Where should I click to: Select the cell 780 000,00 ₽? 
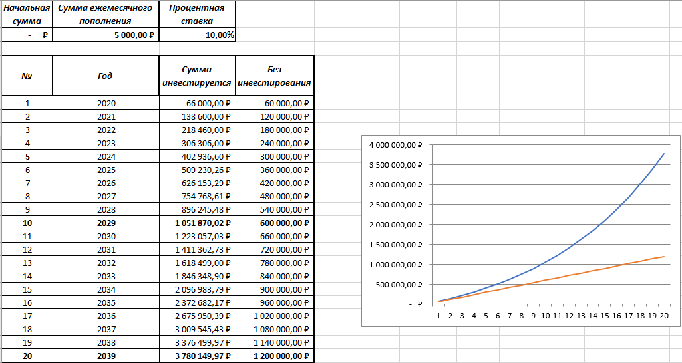pyautogui.click(x=274, y=263)
